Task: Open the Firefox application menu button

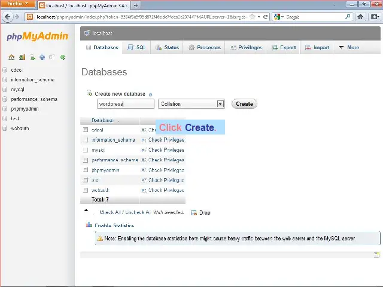Action: coord(18,4)
